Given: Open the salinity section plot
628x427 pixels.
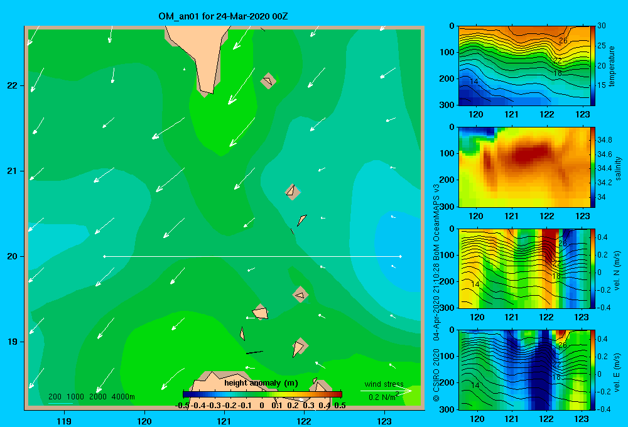Looking at the screenshot, I should (524, 167).
